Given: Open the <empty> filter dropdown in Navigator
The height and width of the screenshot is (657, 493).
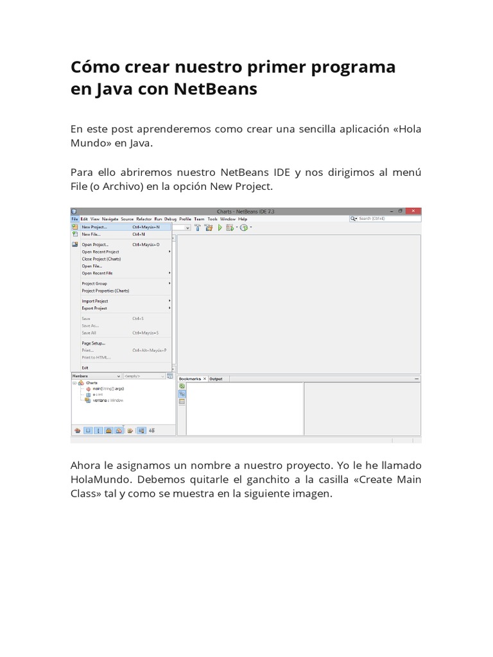Looking at the screenshot, I should (144, 376).
